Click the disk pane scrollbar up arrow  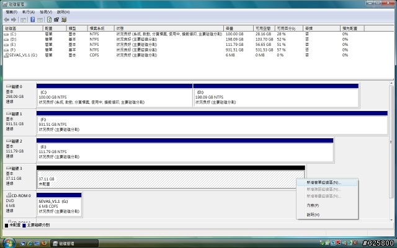pyautogui.click(x=391, y=84)
